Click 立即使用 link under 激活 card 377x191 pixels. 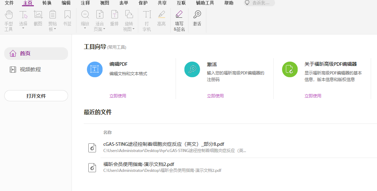coord(215,96)
